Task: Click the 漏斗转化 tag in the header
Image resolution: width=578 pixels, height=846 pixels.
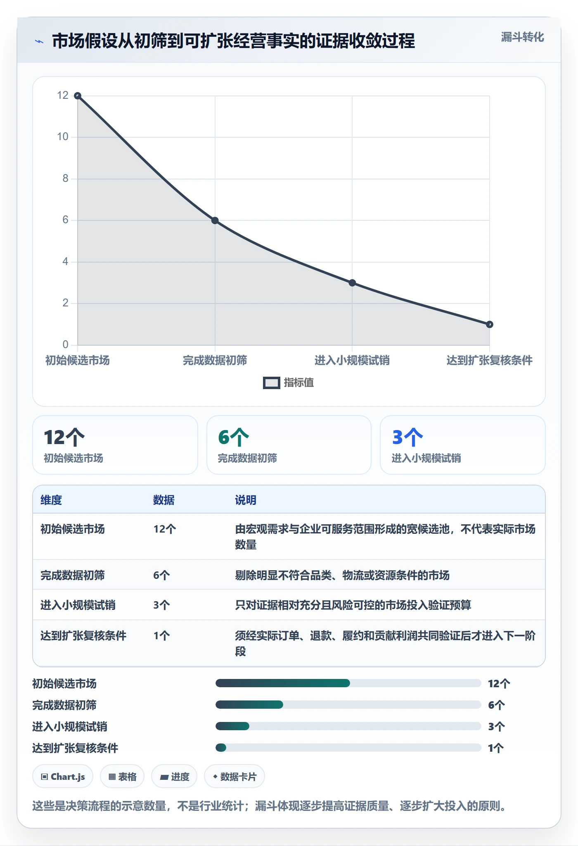Action: pos(522,37)
